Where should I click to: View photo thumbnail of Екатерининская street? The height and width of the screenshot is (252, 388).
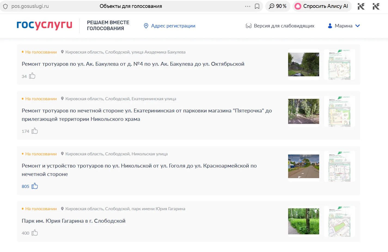click(x=304, y=111)
